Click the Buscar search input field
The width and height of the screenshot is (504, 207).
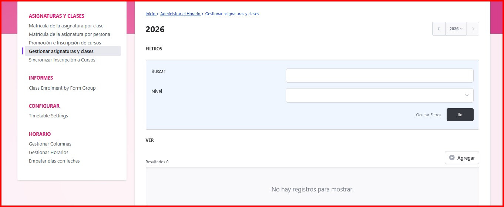pos(379,76)
